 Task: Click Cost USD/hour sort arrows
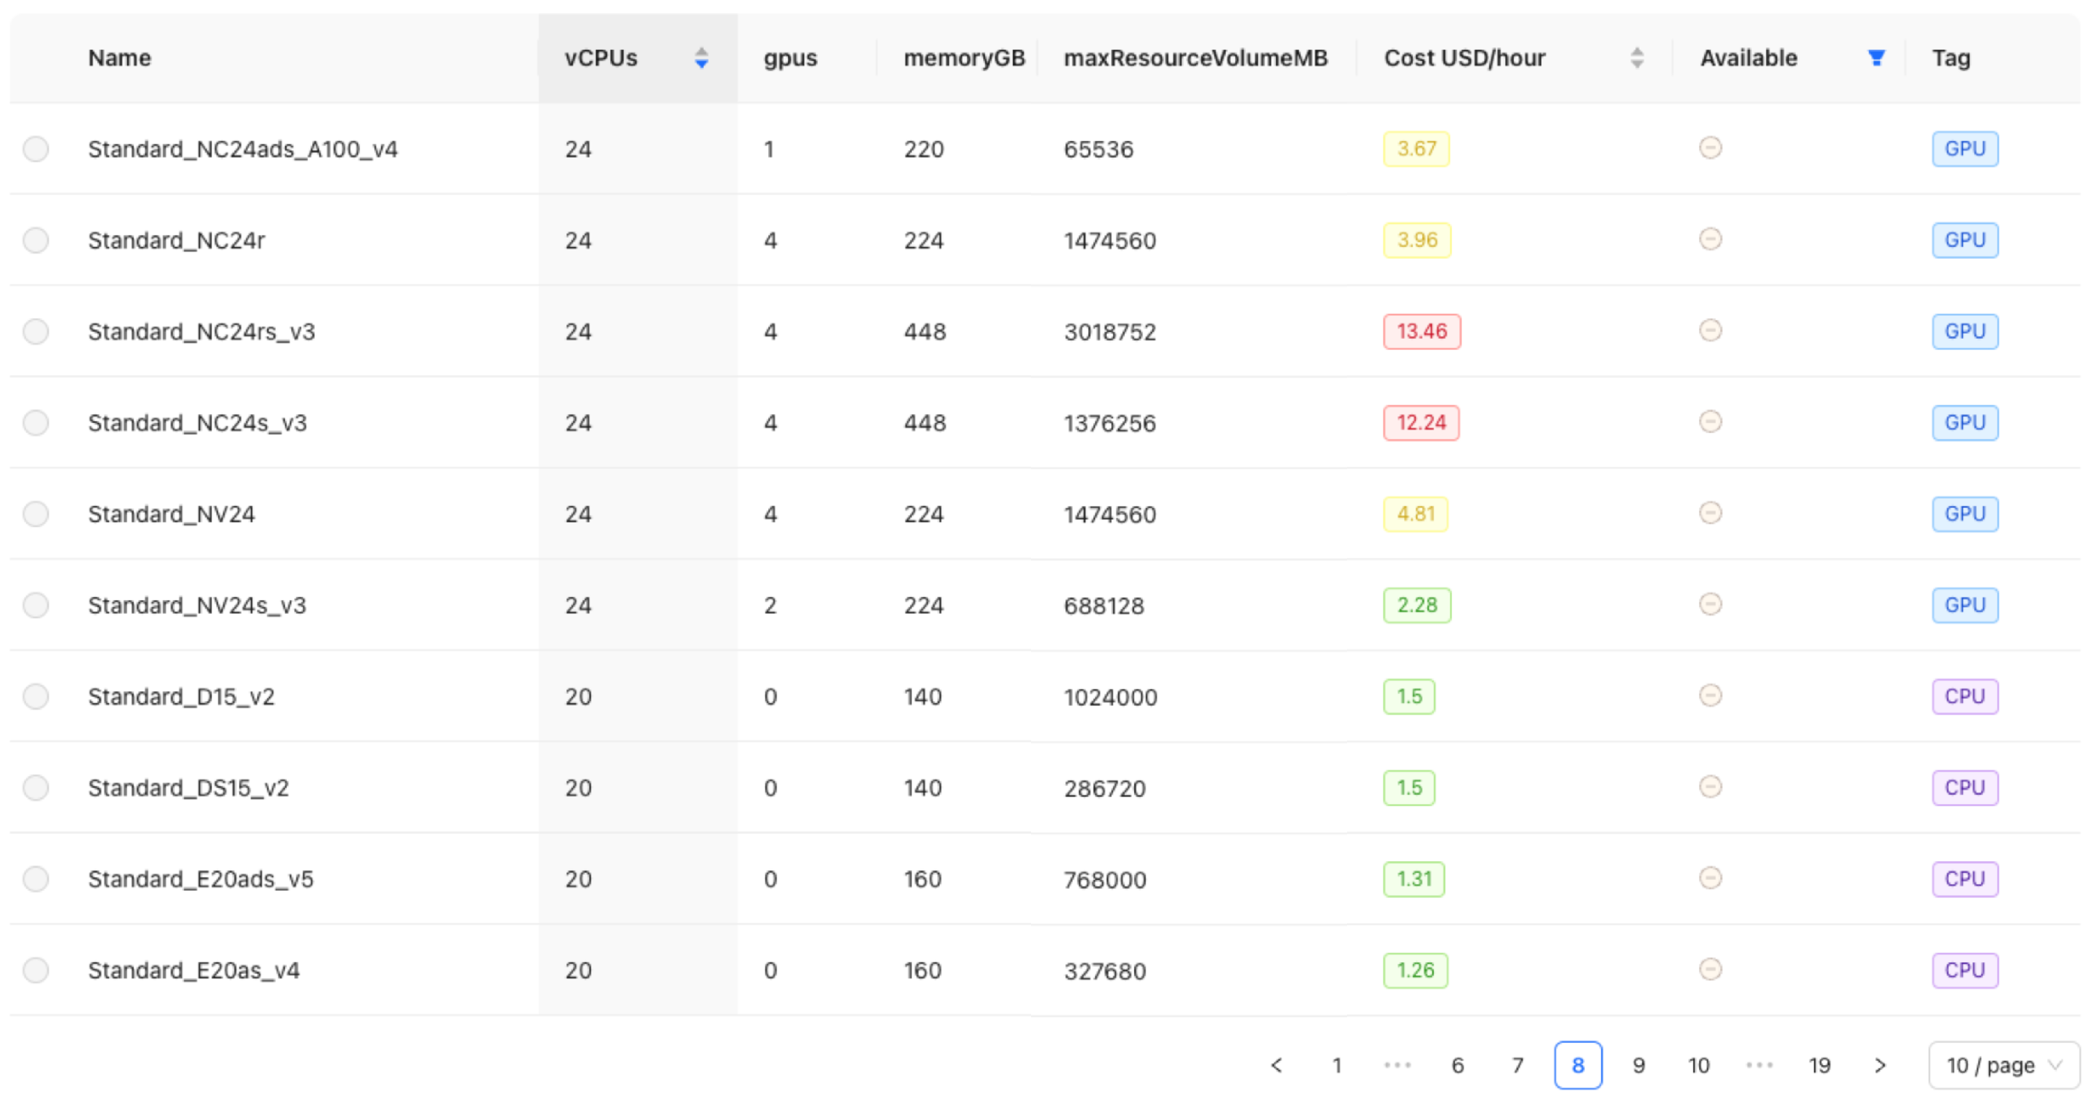[x=1637, y=58]
